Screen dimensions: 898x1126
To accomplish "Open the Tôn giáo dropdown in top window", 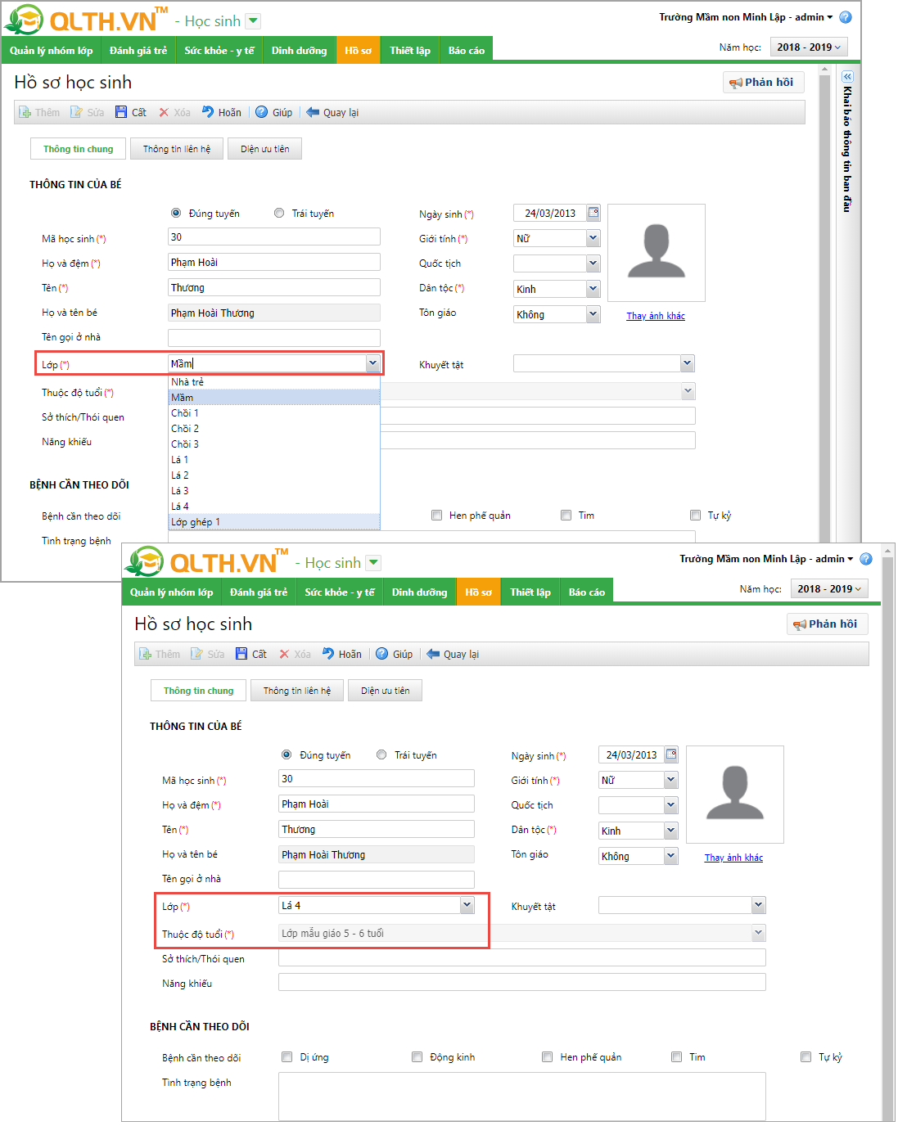I will pyautogui.click(x=593, y=314).
